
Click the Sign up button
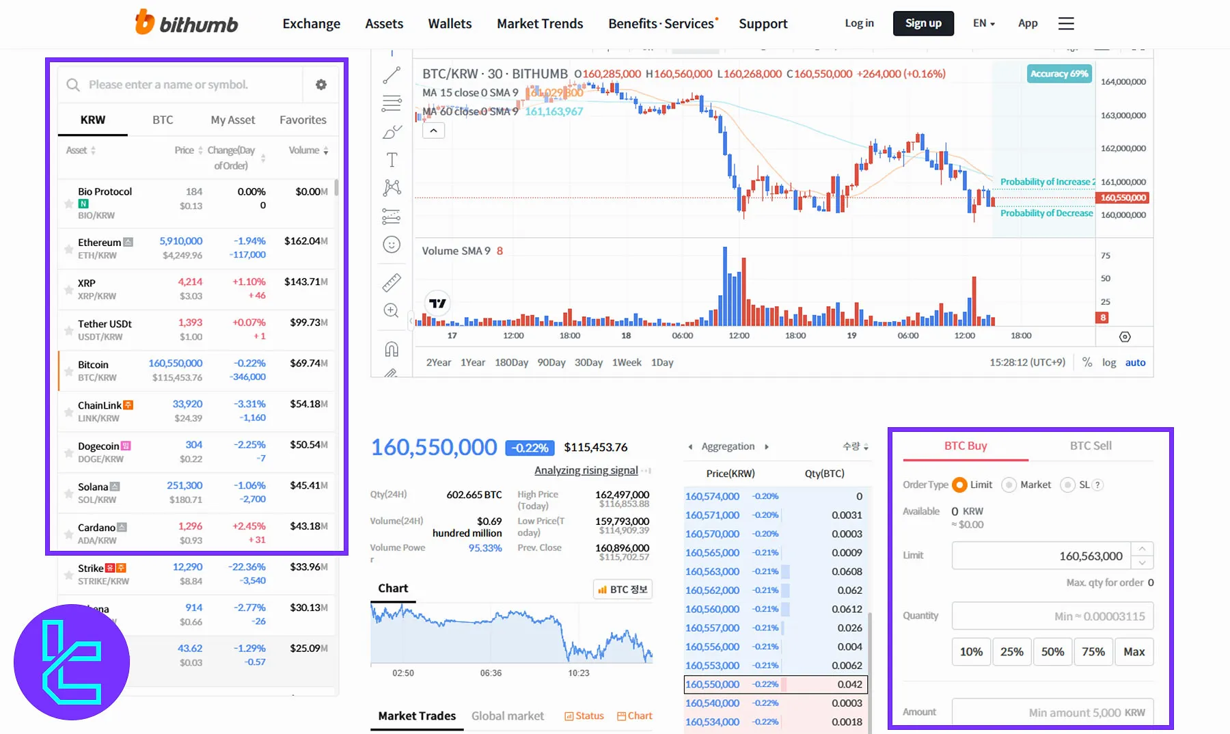point(923,23)
